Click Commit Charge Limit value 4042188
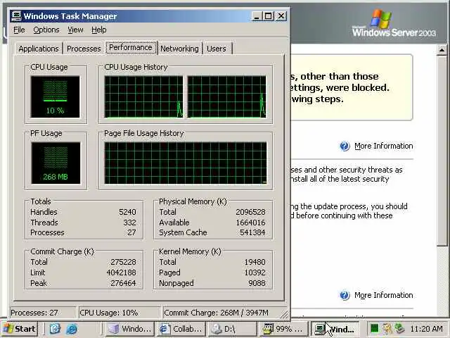 [x=121, y=273]
